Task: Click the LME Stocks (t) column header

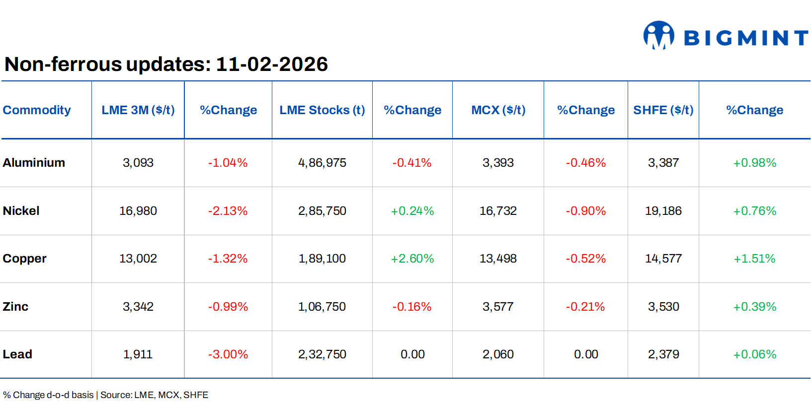Action: click(x=322, y=110)
